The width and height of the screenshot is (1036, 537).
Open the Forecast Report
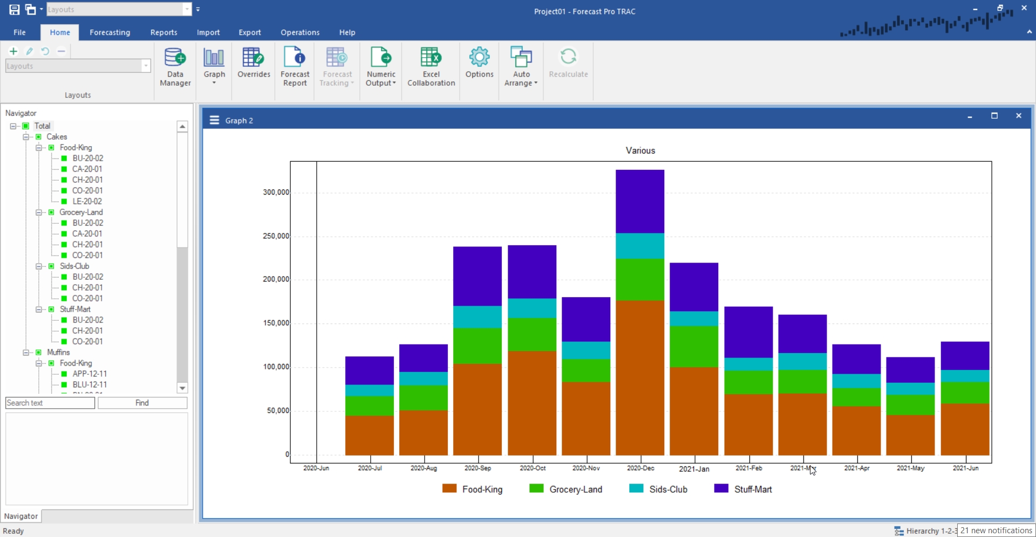tap(295, 67)
